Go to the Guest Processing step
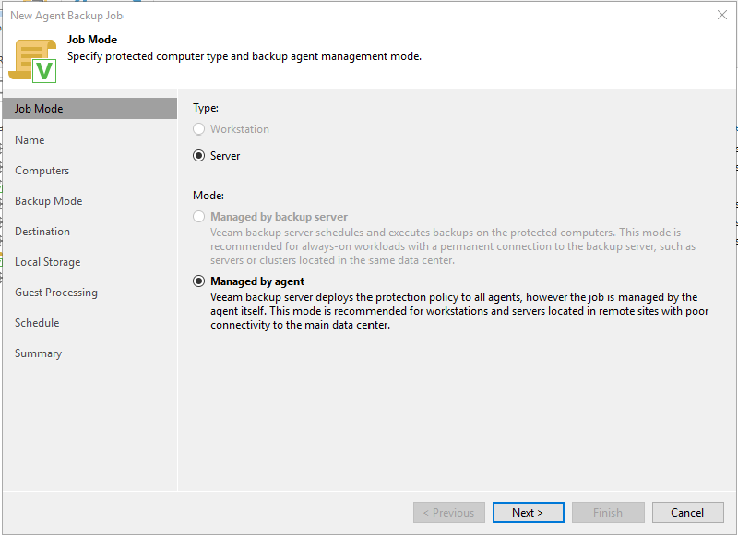 [56, 293]
